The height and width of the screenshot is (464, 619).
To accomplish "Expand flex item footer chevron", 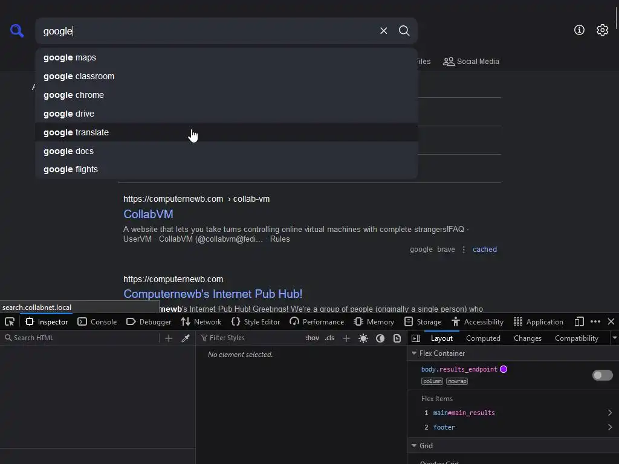I will [x=610, y=427].
